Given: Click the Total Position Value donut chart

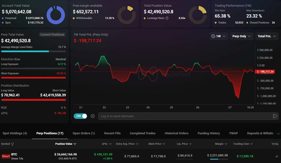Looking at the screenshot, I should 198,15.
